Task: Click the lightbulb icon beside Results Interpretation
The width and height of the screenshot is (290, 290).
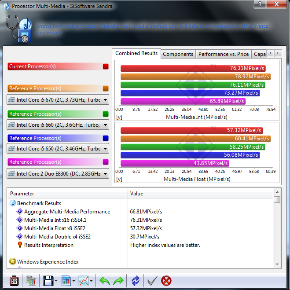Action: tap(20, 245)
